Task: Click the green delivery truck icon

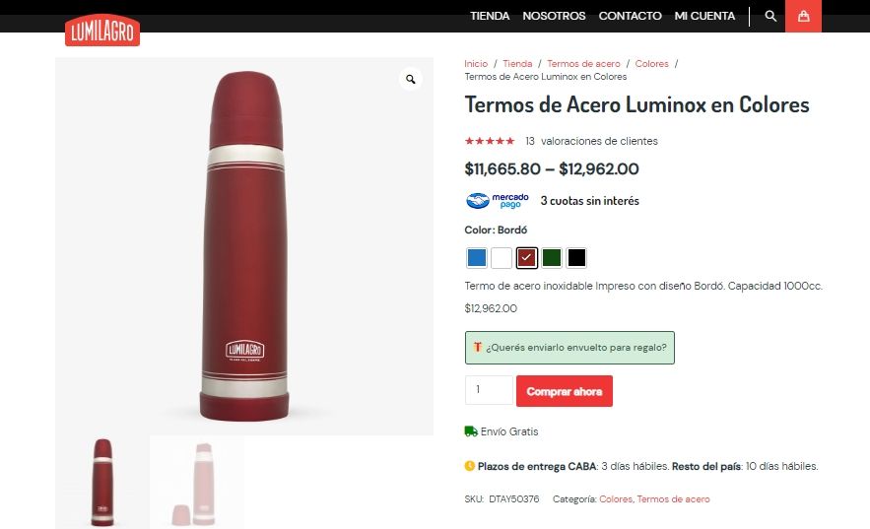Action: pos(471,431)
